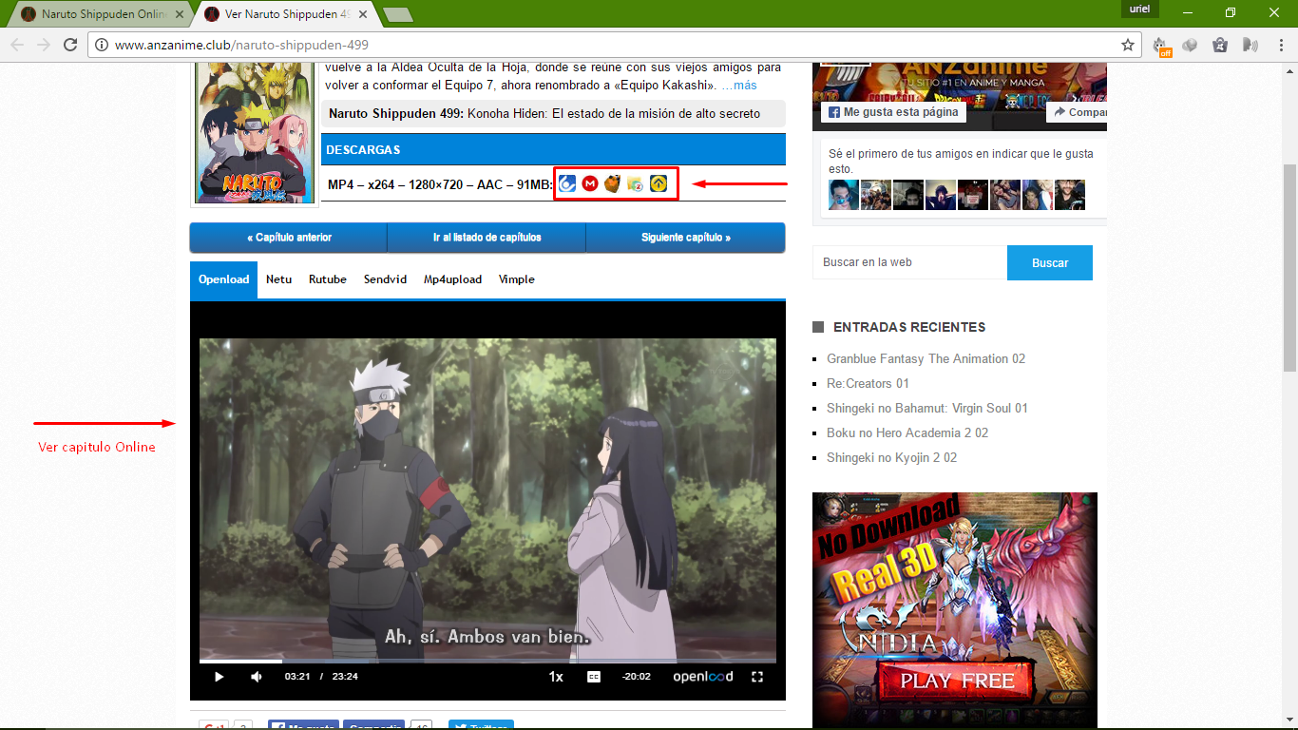Bookmark this page with the star icon
Screen dimensions: 1298x730
pyautogui.click(x=1128, y=45)
